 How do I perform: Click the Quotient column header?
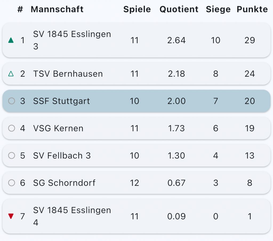(x=179, y=9)
